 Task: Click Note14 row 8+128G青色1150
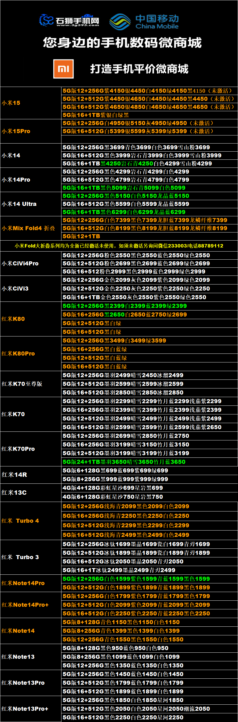coord(149,622)
